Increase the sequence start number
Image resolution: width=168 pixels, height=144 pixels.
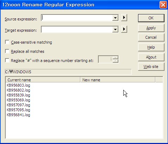point(116,58)
